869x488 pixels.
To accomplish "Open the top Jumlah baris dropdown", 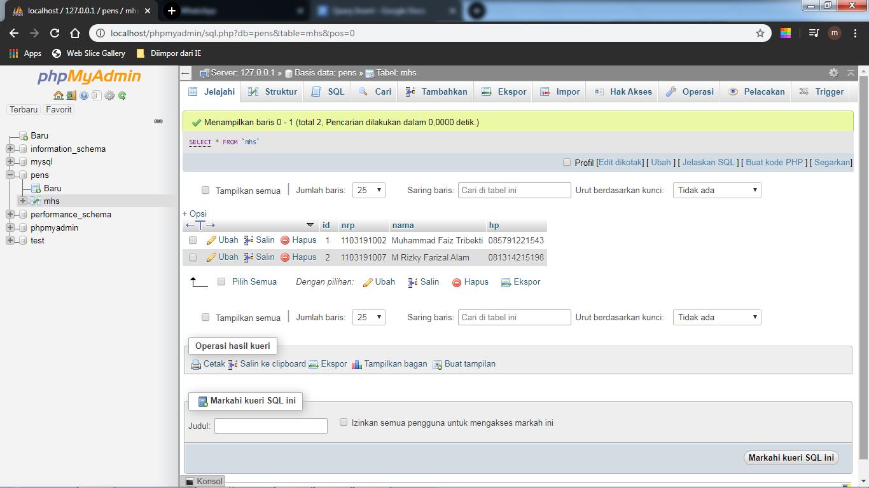I will click(369, 190).
